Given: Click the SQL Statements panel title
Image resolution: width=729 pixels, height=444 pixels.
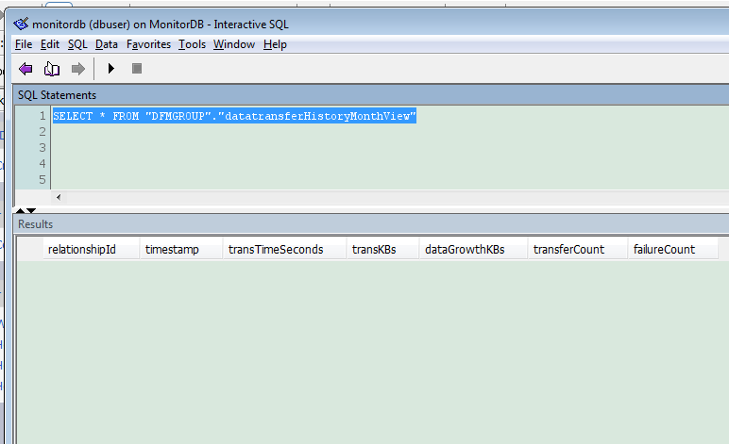Looking at the screenshot, I should tap(58, 95).
